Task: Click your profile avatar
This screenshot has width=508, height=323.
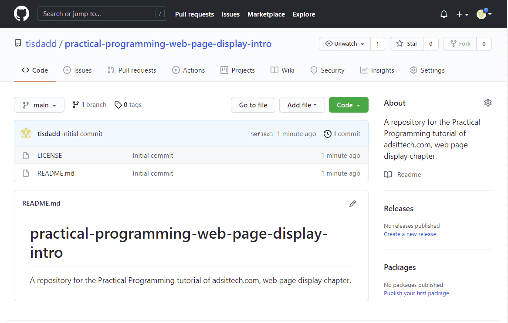Action: 482,13
